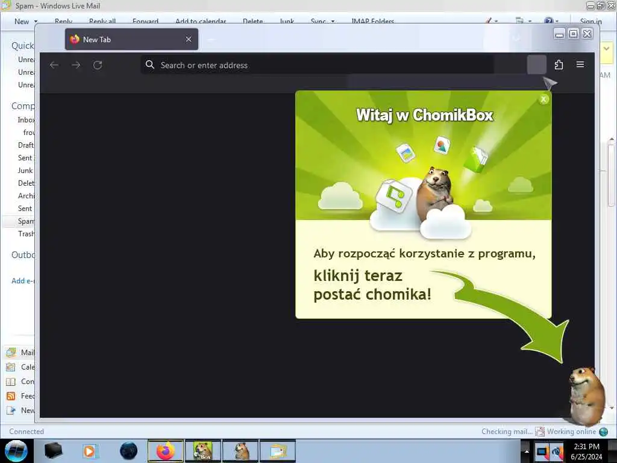Open the Help icon dropdown in Live Mail
This screenshot has width=617, height=463.
(x=551, y=21)
